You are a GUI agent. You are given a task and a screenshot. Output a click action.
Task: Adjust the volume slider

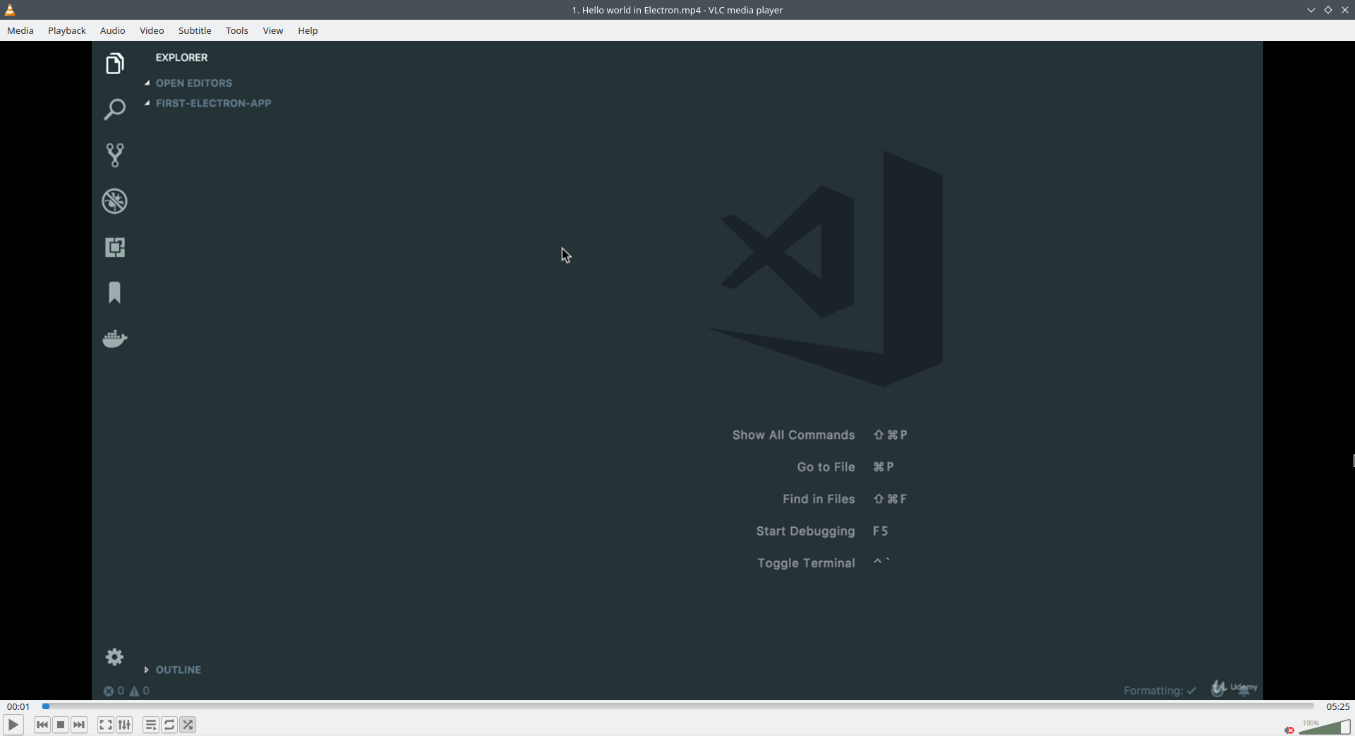click(x=1324, y=727)
